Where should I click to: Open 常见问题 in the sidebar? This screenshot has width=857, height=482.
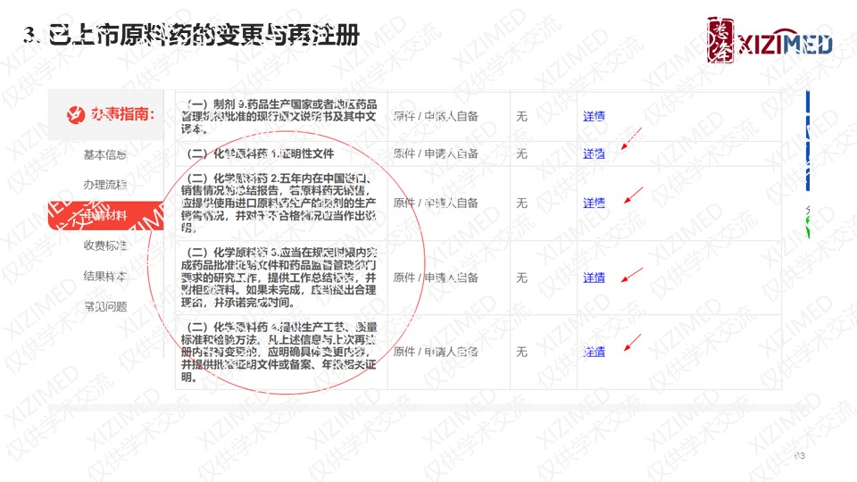tap(104, 306)
